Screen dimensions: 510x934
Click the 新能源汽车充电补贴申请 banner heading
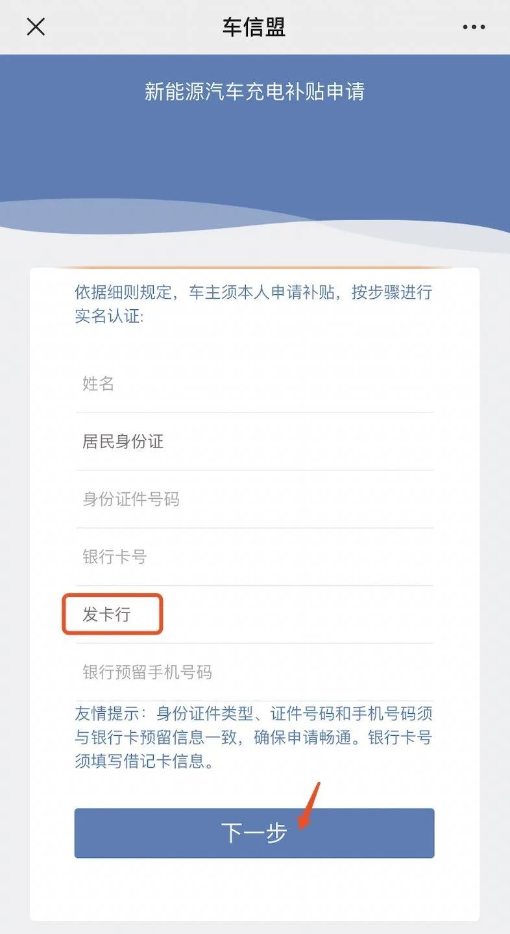click(254, 92)
